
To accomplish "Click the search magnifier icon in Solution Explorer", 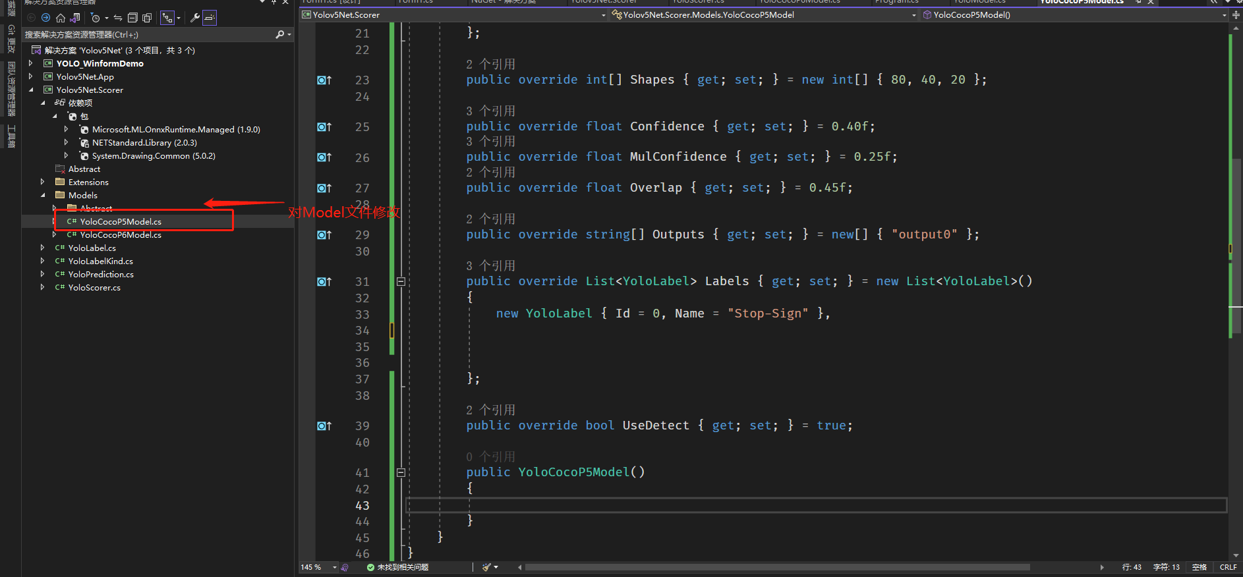I will (280, 34).
